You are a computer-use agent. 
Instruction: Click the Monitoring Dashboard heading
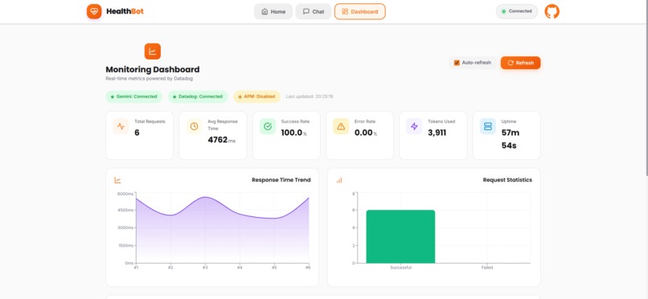click(153, 69)
